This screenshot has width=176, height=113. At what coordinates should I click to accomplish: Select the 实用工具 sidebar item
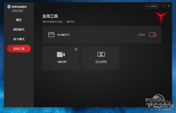pos(19,49)
